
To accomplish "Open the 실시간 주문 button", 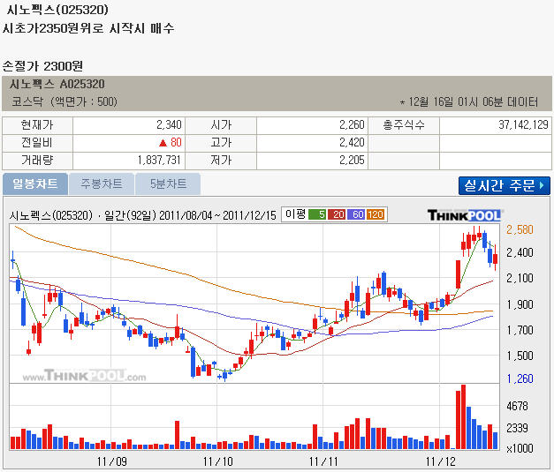I will (505, 185).
